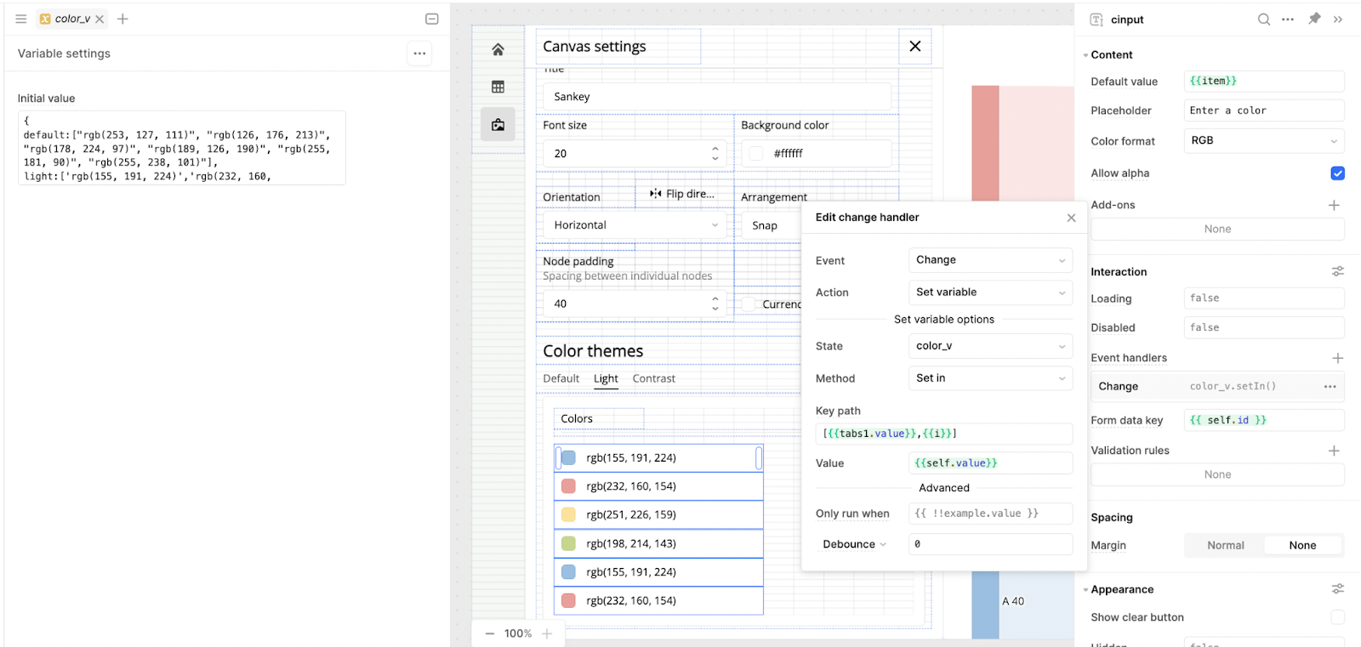Viewport: 1361px width, 647px height.
Task: Click the Initial value code editor
Action: point(181,148)
